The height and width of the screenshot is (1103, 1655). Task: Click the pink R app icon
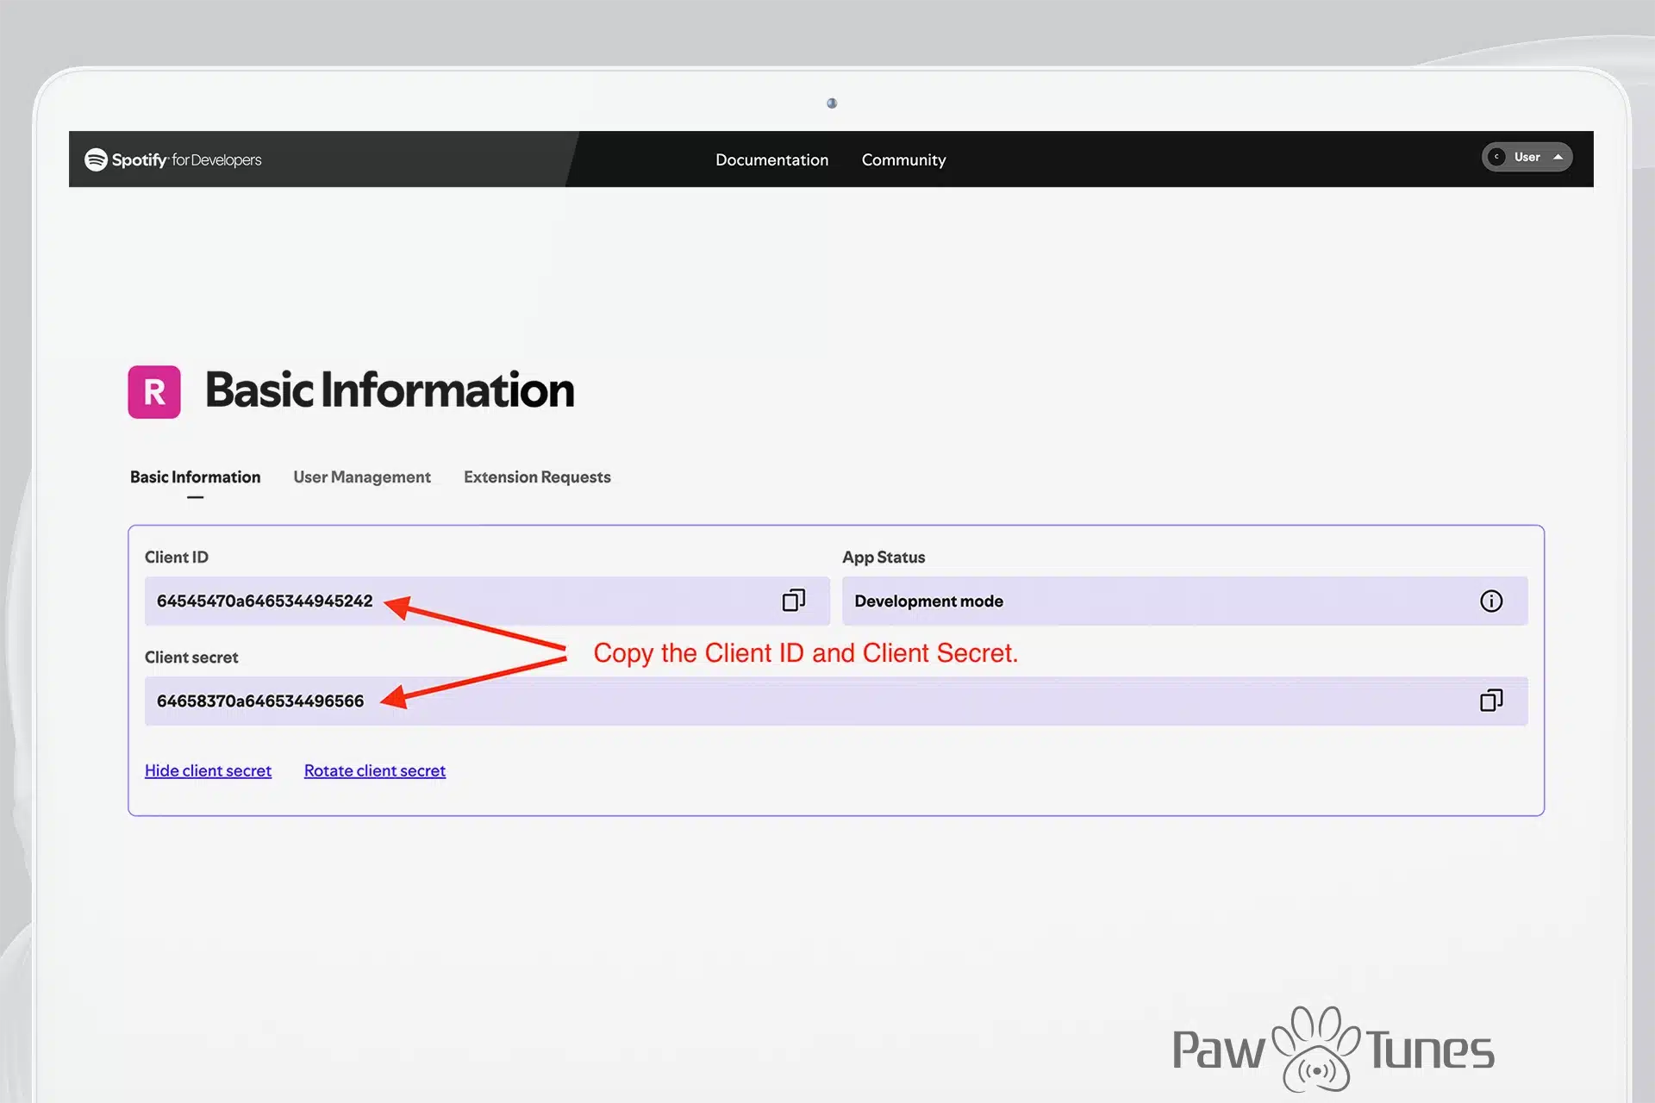click(x=154, y=392)
